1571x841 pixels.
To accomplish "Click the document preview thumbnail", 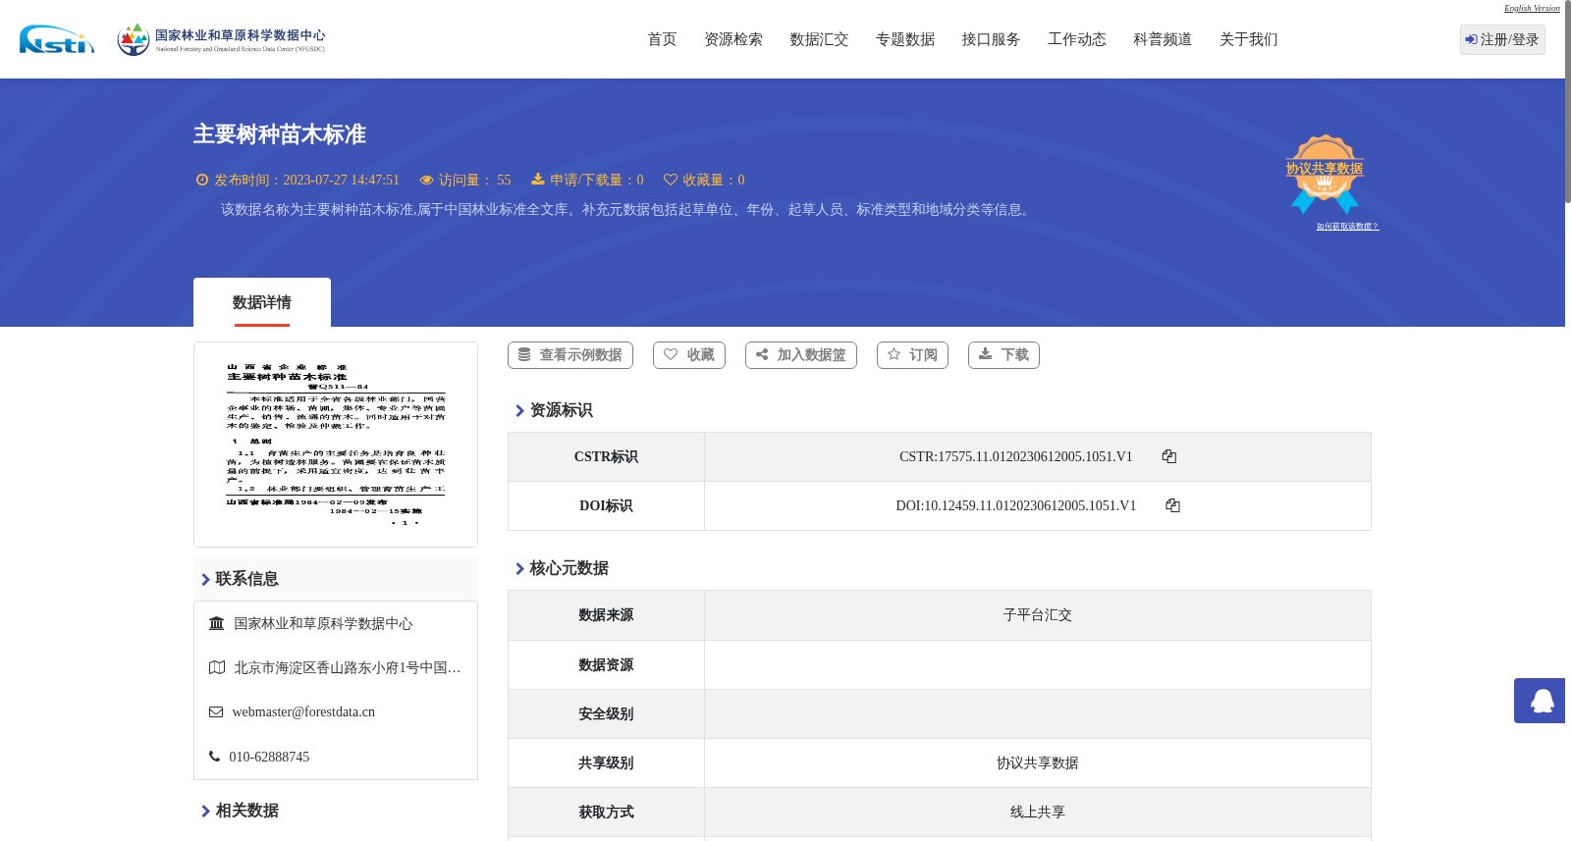I will pyautogui.click(x=336, y=445).
